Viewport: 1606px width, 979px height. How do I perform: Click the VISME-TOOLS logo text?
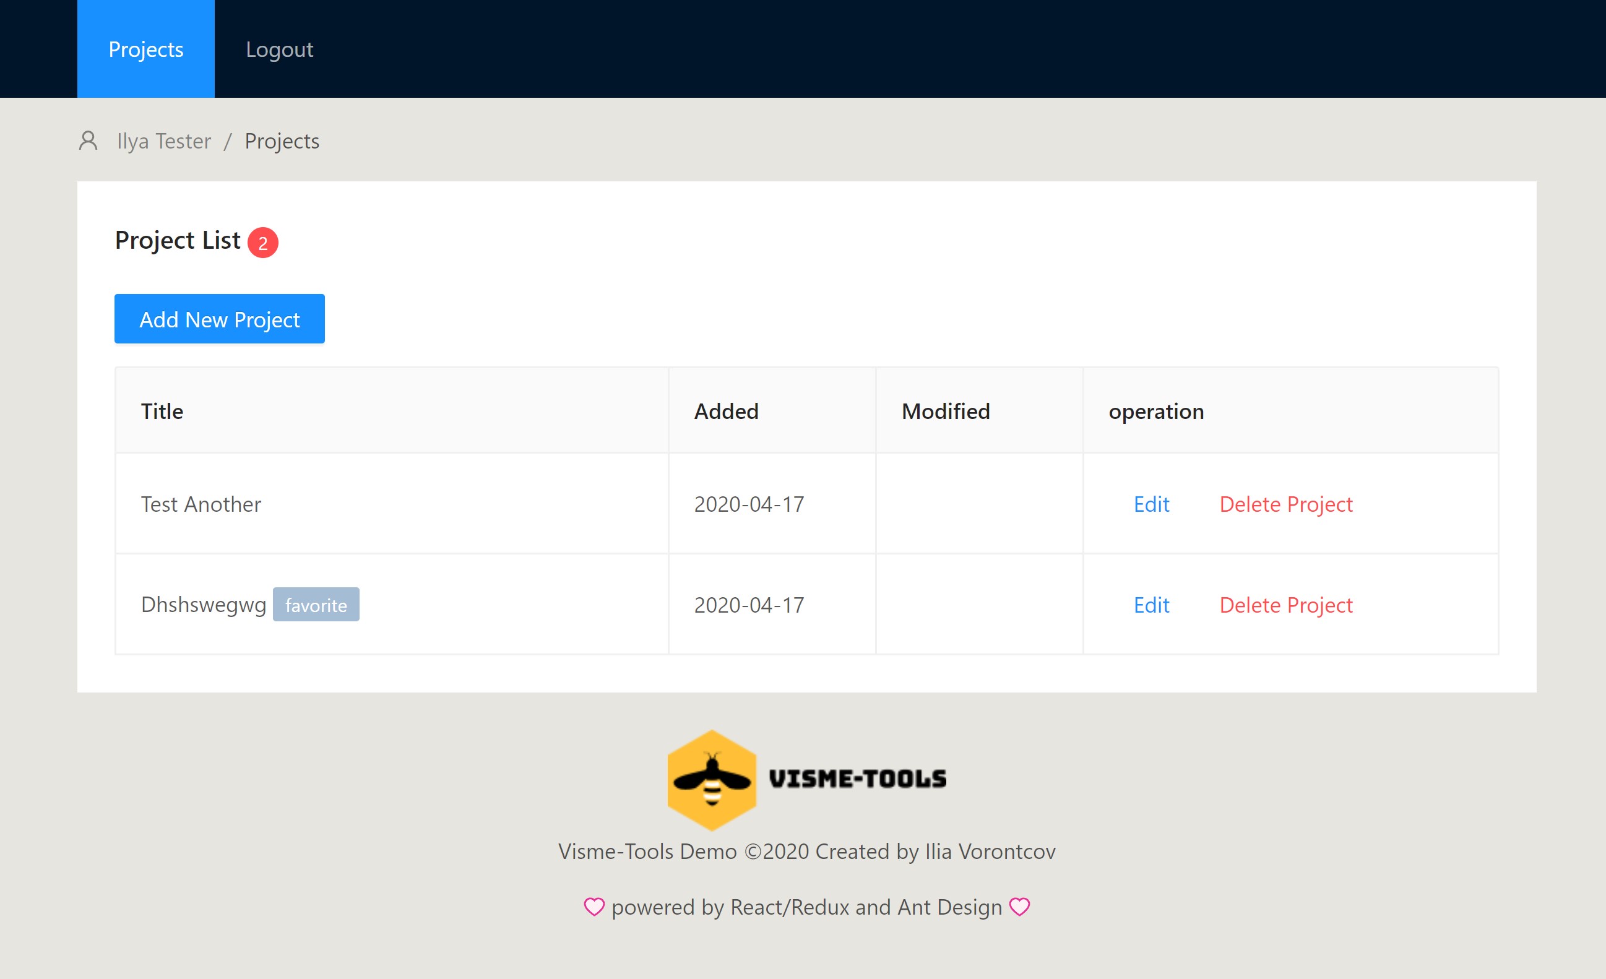(x=857, y=779)
